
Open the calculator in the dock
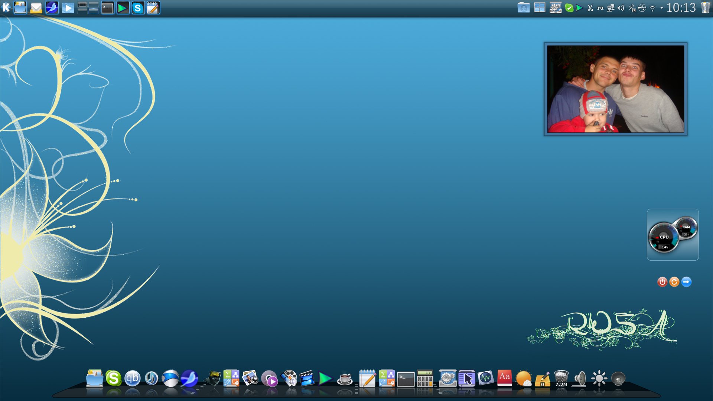(x=424, y=379)
